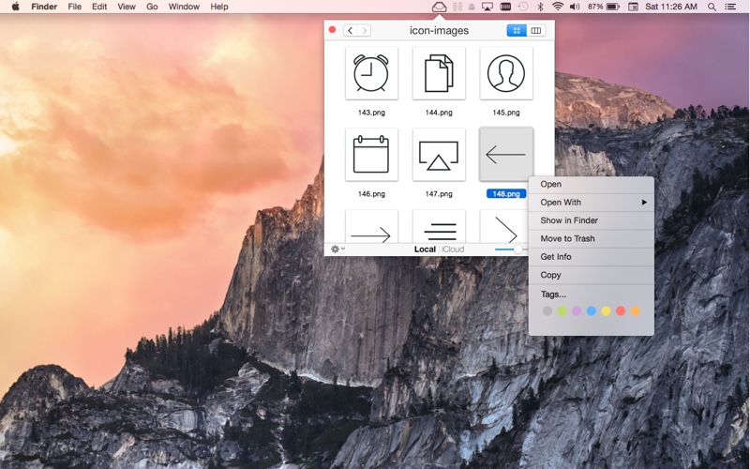Apply the blue tag color dot

click(592, 310)
